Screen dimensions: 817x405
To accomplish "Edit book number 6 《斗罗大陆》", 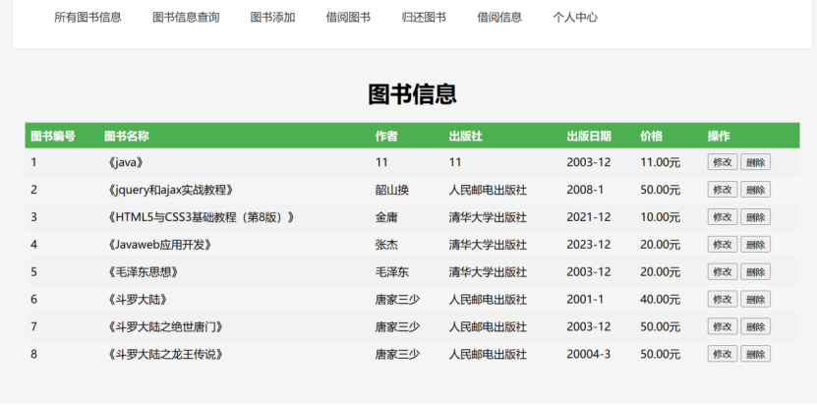I will pos(723,299).
